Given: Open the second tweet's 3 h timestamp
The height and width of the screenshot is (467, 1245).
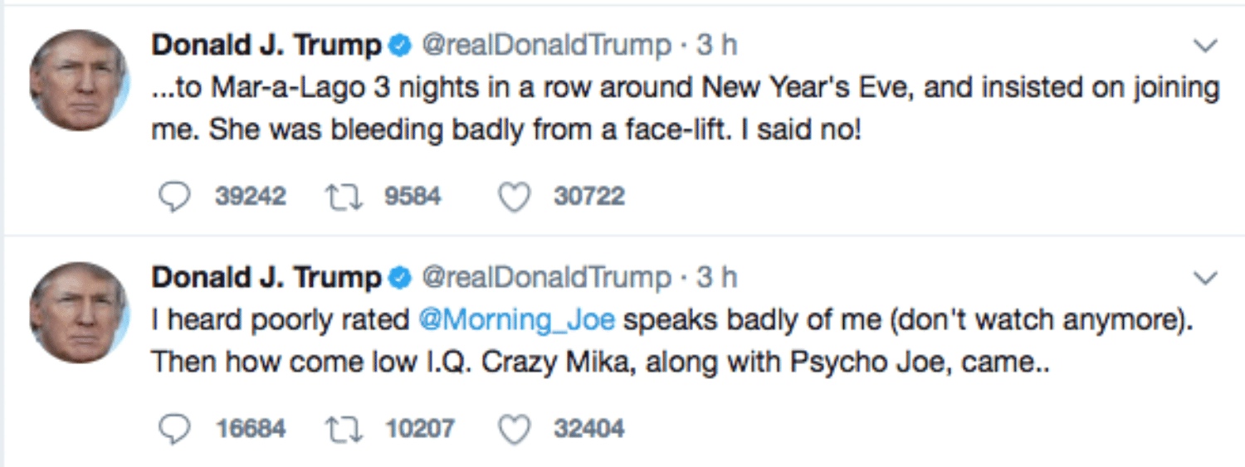Looking at the screenshot, I should [x=716, y=277].
